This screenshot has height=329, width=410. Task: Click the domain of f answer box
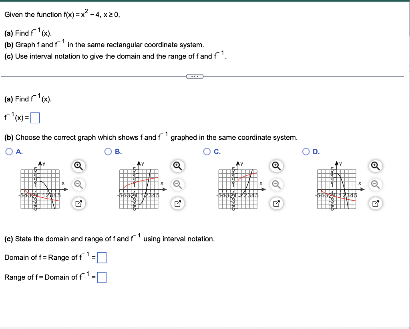click(x=102, y=258)
